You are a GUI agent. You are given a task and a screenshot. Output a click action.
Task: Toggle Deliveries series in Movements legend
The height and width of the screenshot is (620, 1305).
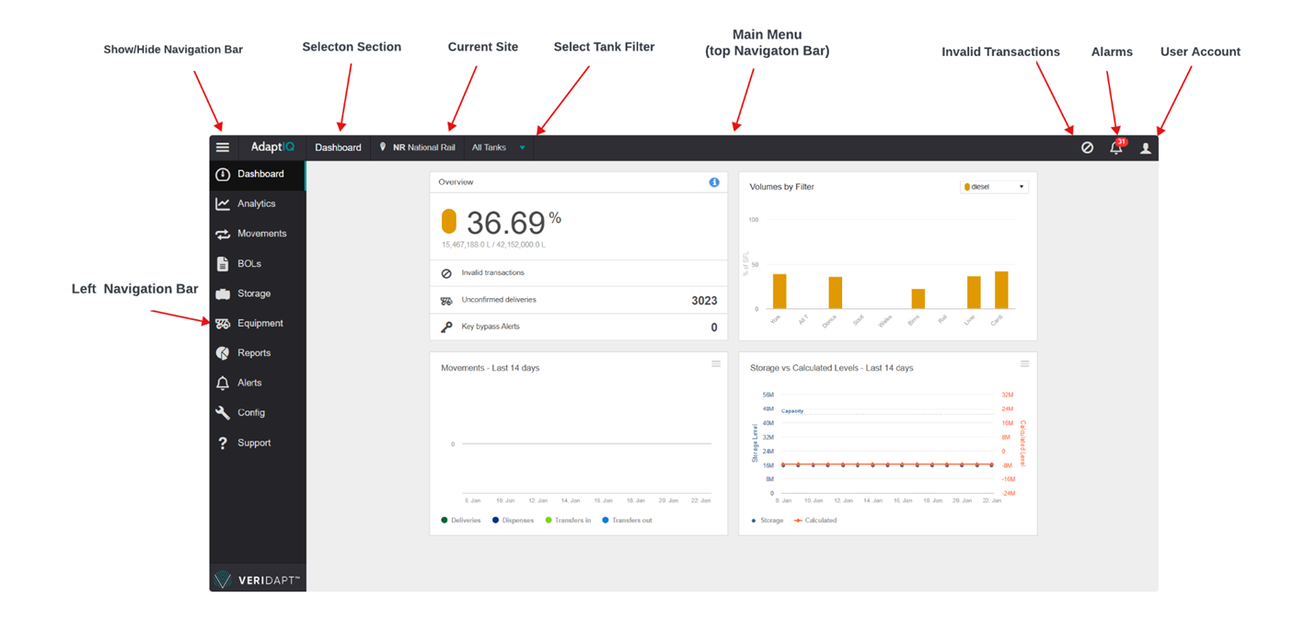463,521
